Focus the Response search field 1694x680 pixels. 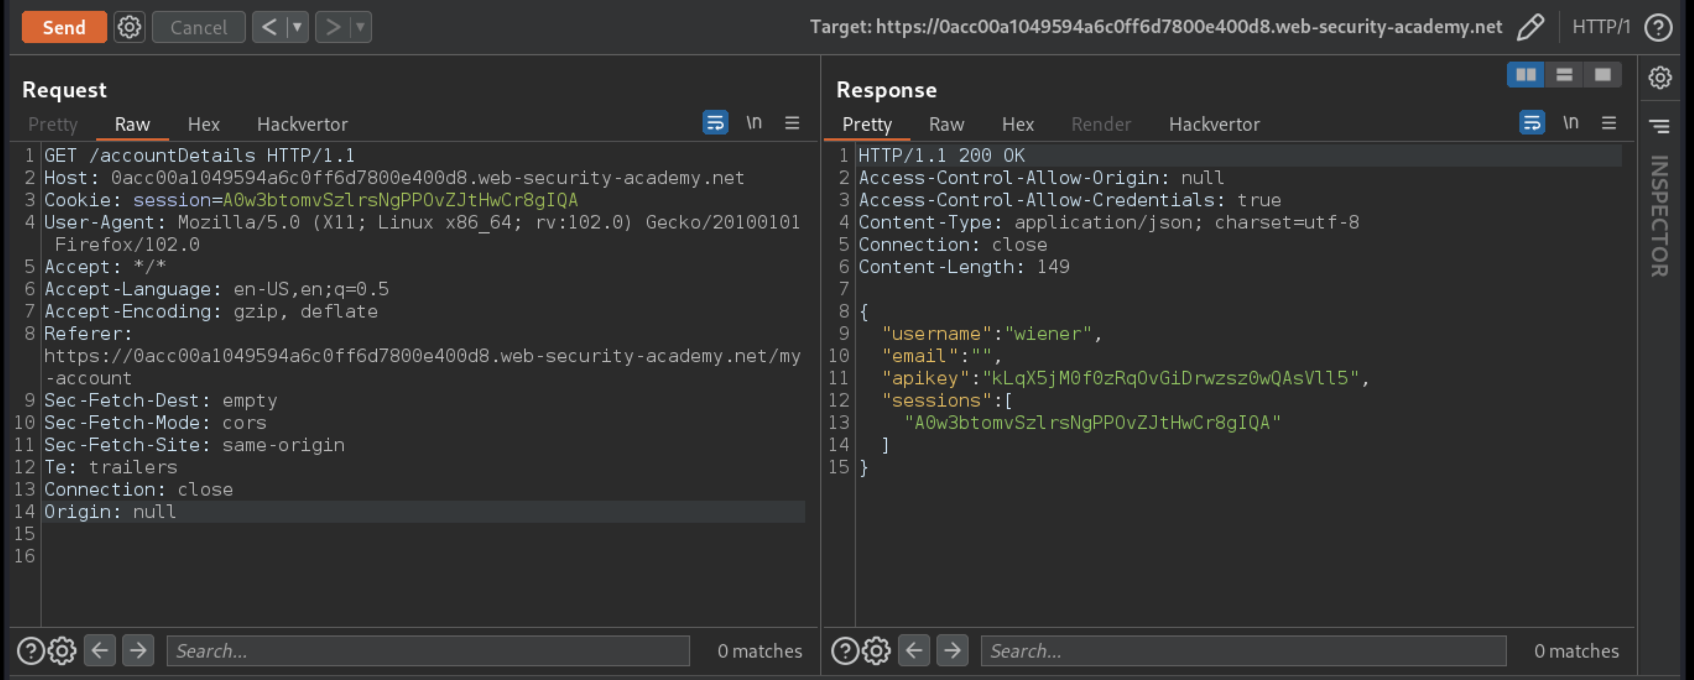pyautogui.click(x=1243, y=651)
